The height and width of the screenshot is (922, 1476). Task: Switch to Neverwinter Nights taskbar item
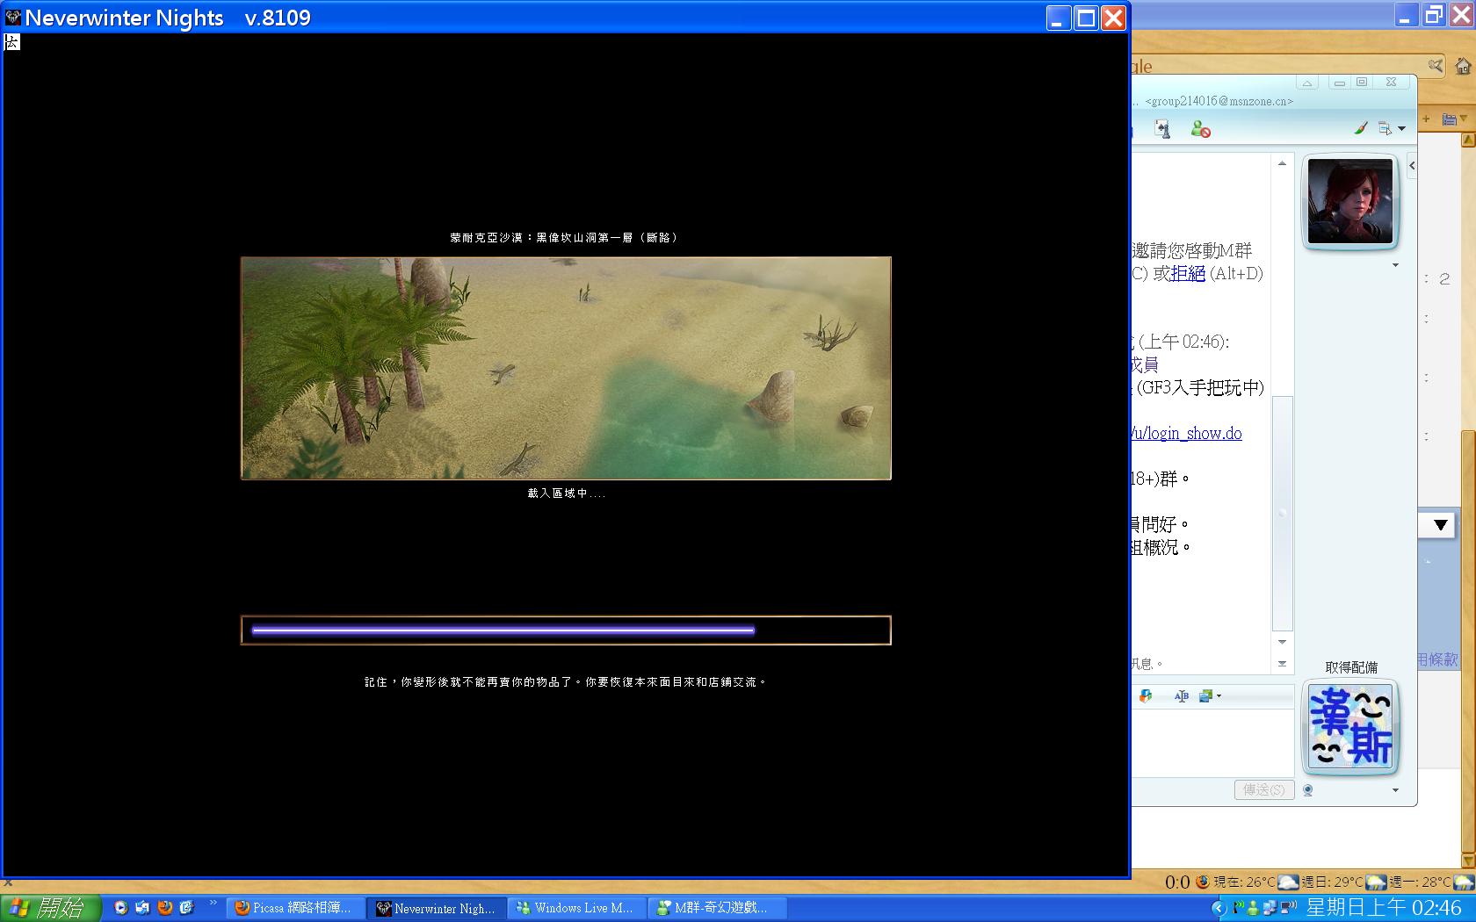coord(437,908)
